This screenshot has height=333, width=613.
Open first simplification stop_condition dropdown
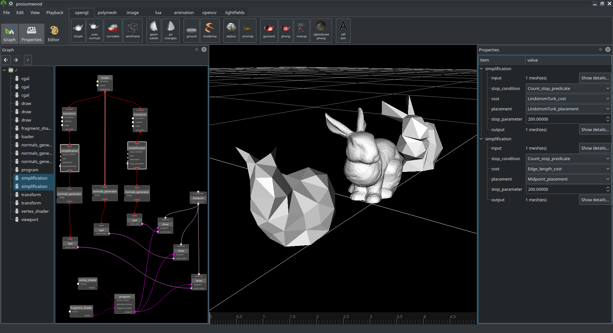tap(568, 88)
